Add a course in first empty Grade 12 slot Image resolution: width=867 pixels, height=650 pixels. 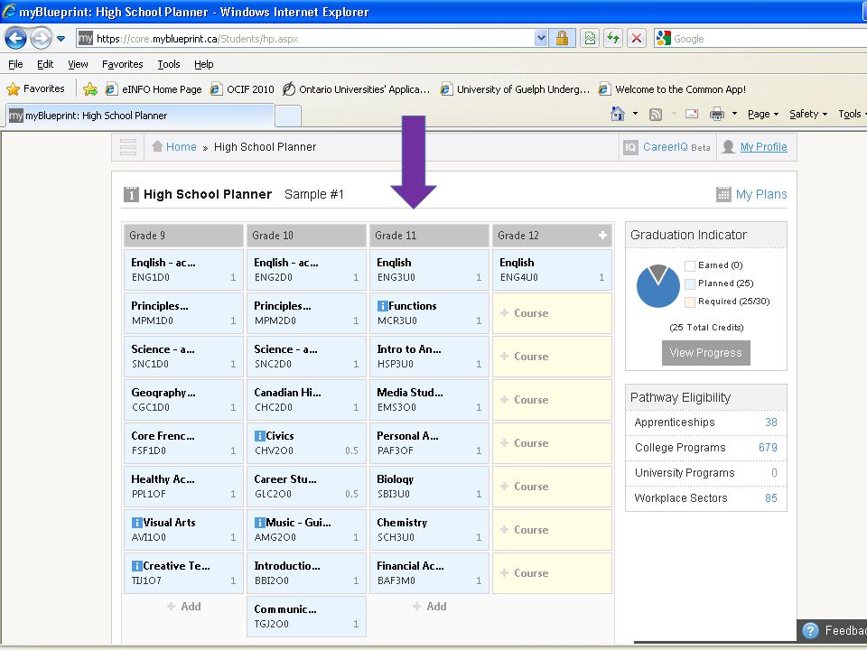click(x=552, y=313)
